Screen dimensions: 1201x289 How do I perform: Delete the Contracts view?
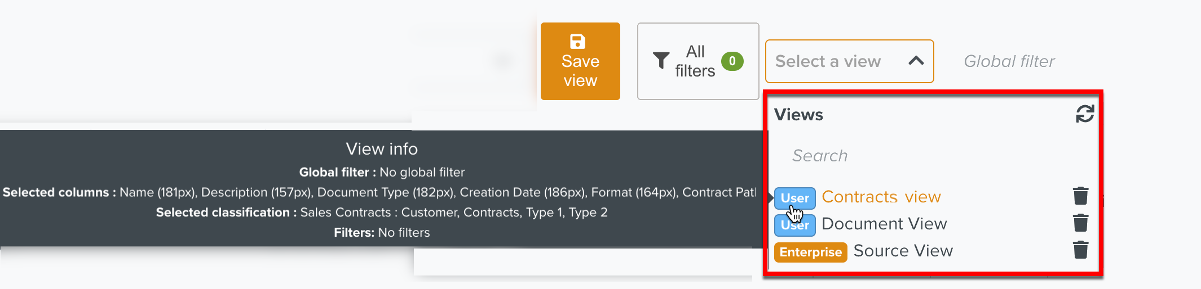(1080, 196)
